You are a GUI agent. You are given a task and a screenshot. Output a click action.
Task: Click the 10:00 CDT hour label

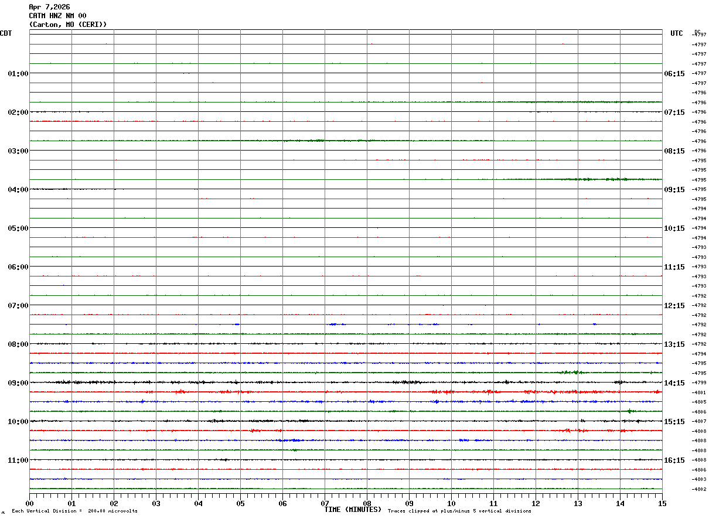(x=18, y=422)
